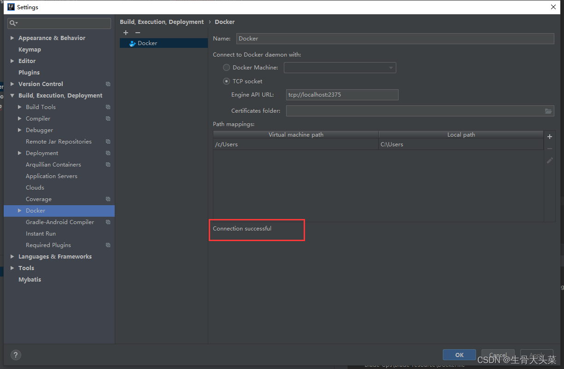The height and width of the screenshot is (369, 564).
Task: Open the Keymap settings page
Action: pos(29,50)
